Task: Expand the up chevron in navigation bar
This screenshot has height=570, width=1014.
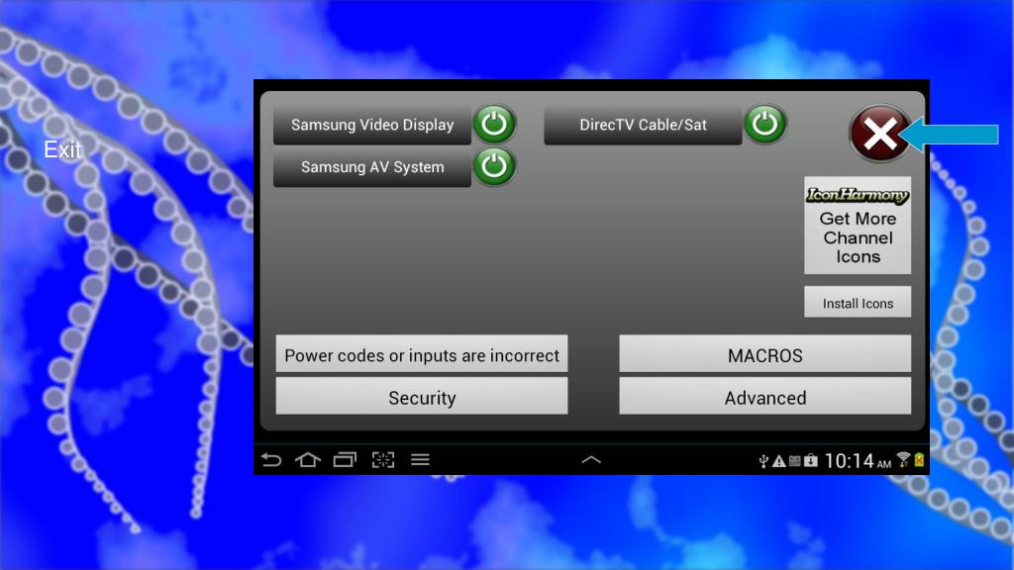Action: pyautogui.click(x=591, y=460)
